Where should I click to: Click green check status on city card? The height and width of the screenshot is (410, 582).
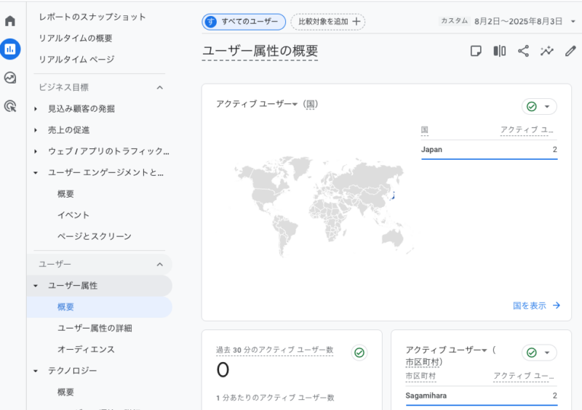point(532,353)
